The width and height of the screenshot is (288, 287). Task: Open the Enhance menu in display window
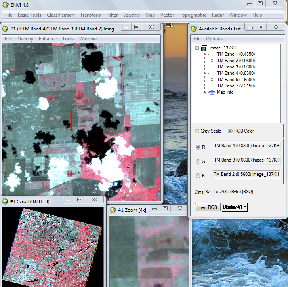pos(48,39)
